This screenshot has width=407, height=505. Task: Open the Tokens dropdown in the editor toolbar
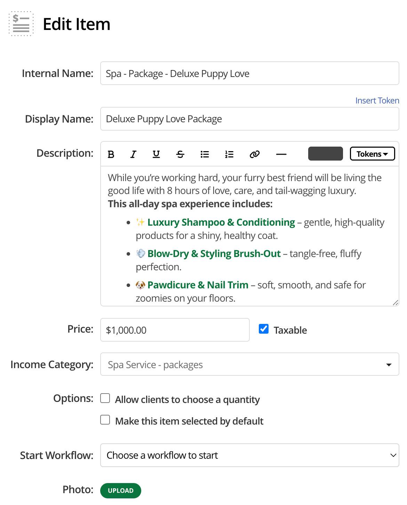coord(372,154)
